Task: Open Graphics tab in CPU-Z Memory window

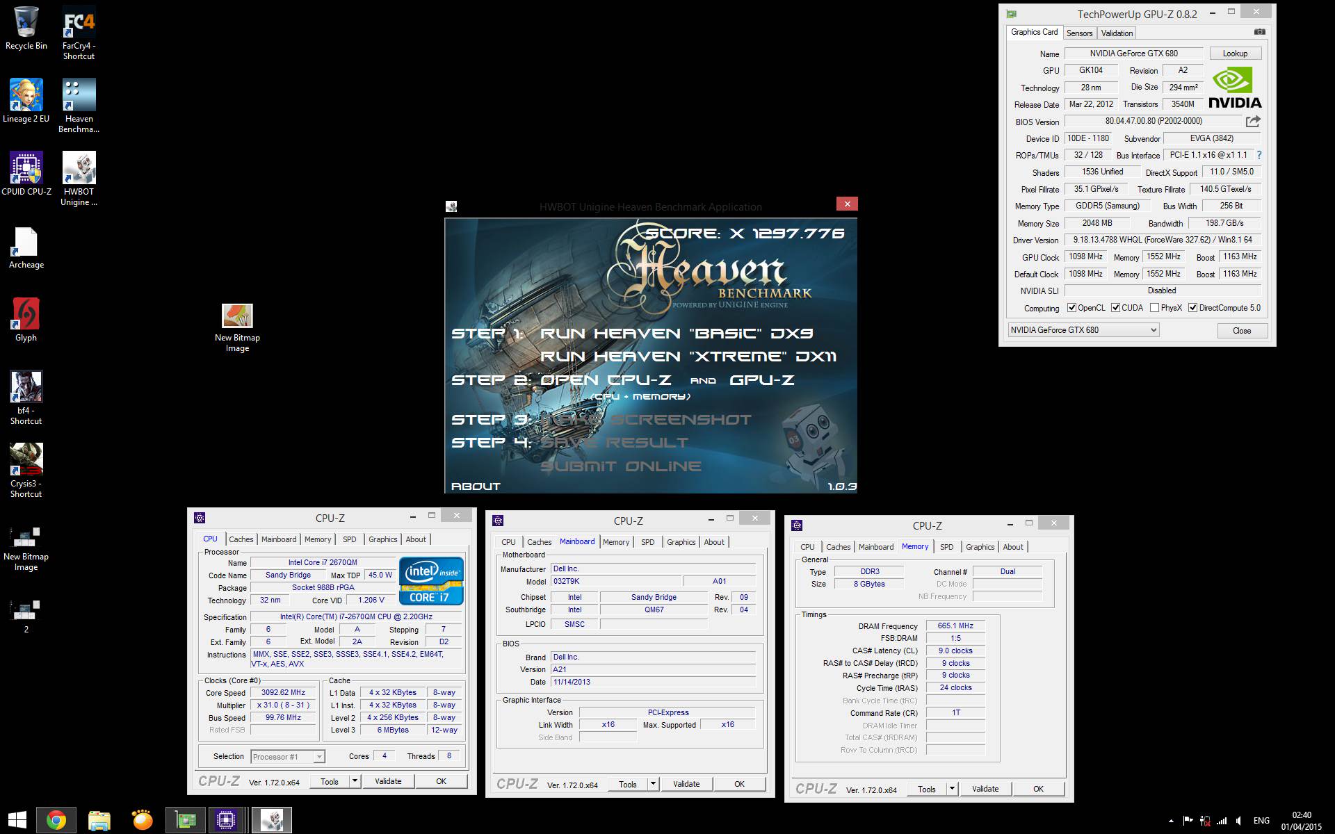Action: click(980, 547)
